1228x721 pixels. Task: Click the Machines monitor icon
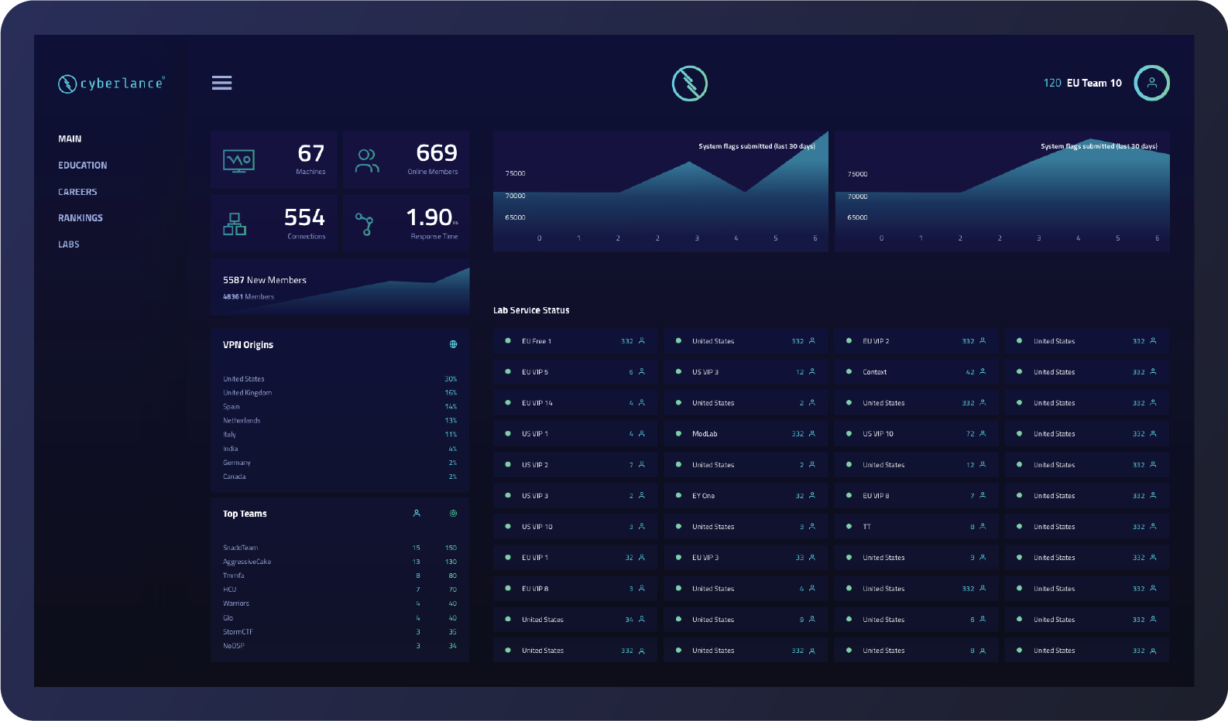tap(238, 160)
